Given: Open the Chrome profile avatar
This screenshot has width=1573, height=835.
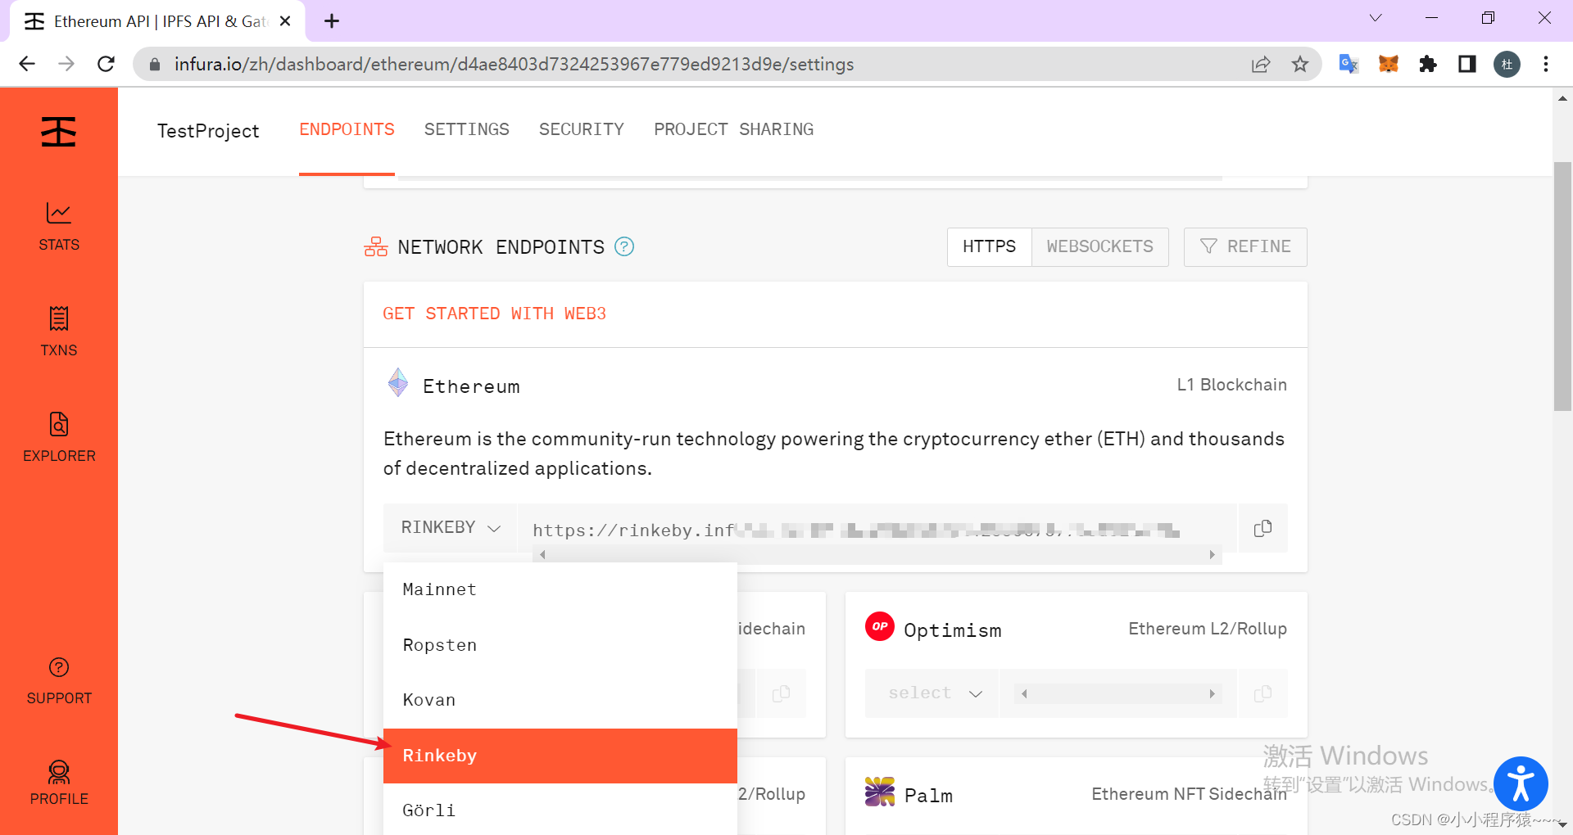Looking at the screenshot, I should (1507, 64).
